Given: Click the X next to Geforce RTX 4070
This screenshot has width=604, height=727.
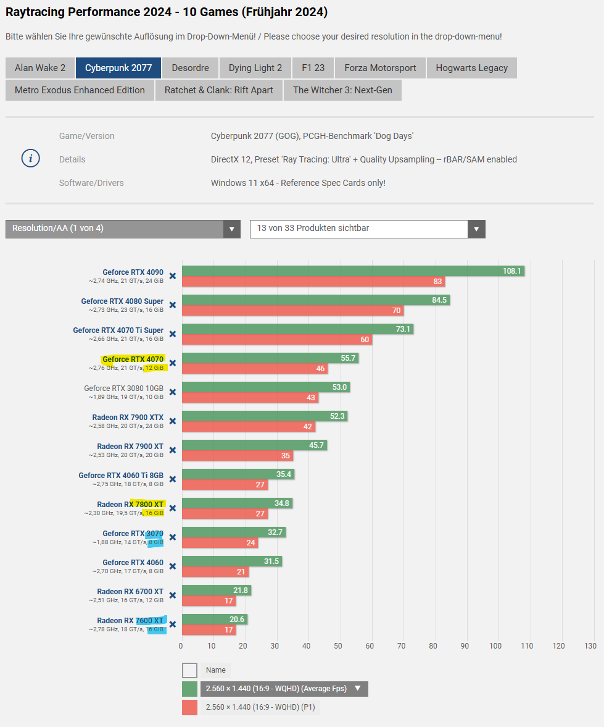Looking at the screenshot, I should coord(173,363).
